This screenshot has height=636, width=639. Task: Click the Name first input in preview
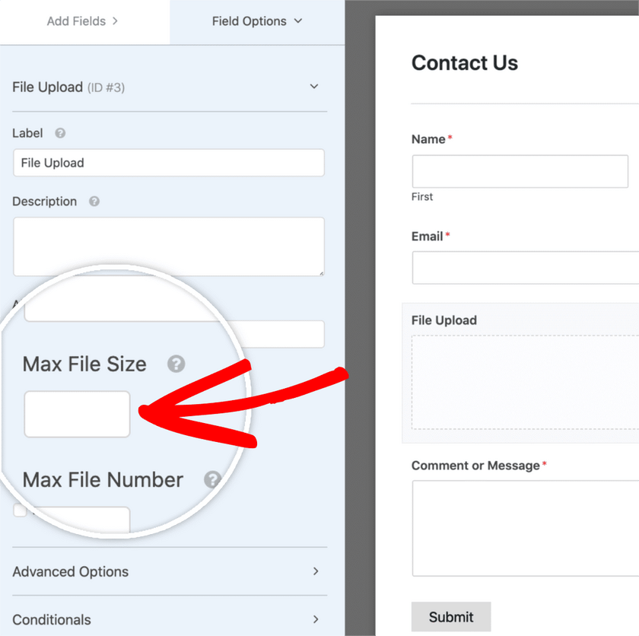pyautogui.click(x=520, y=171)
